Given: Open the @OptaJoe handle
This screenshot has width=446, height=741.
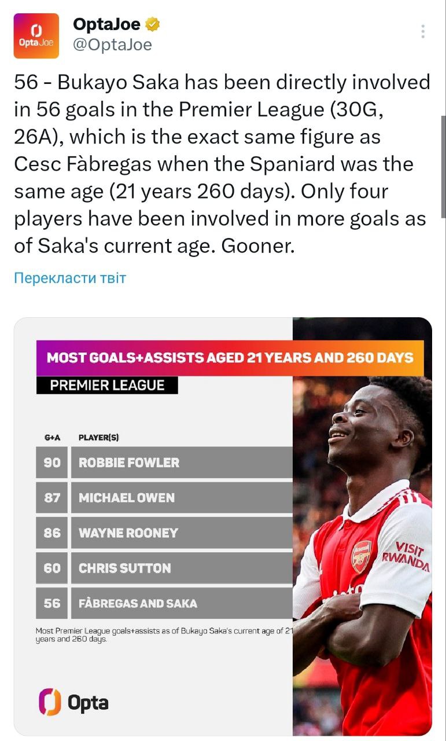Looking at the screenshot, I should click(112, 45).
